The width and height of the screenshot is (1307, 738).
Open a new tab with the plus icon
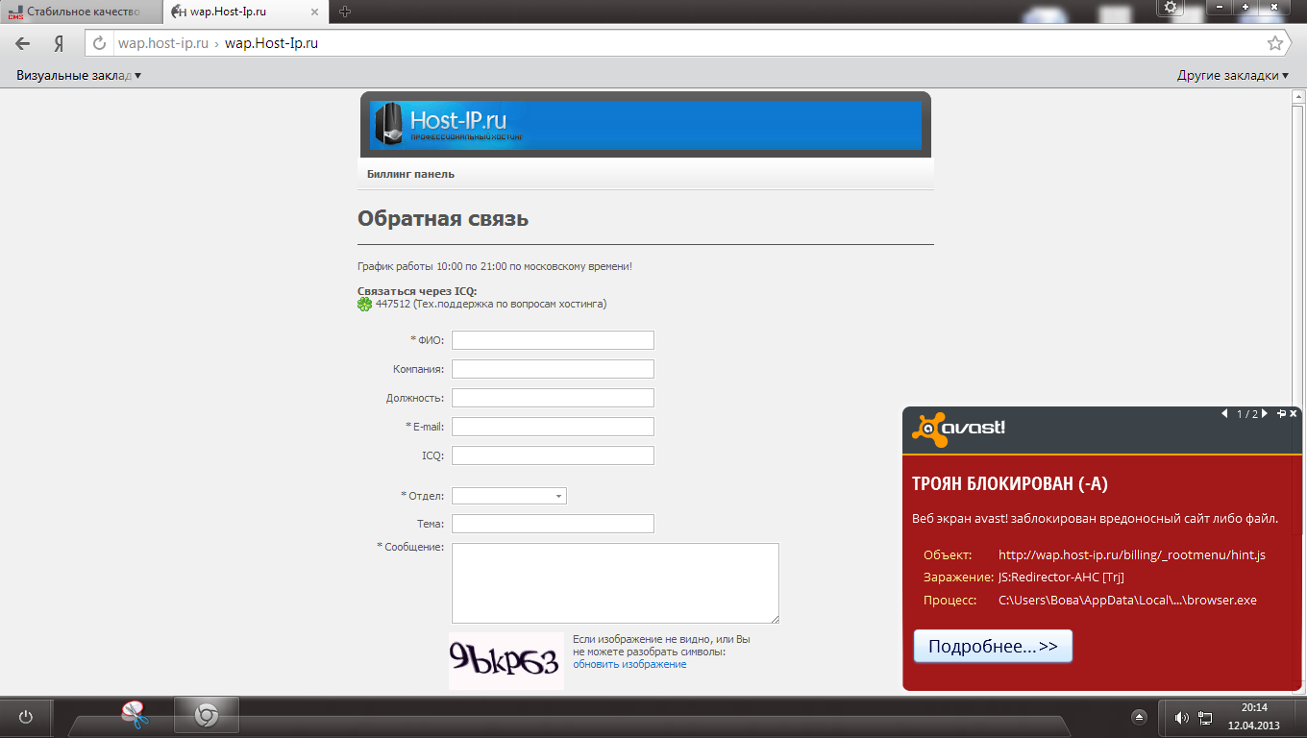[x=345, y=12]
